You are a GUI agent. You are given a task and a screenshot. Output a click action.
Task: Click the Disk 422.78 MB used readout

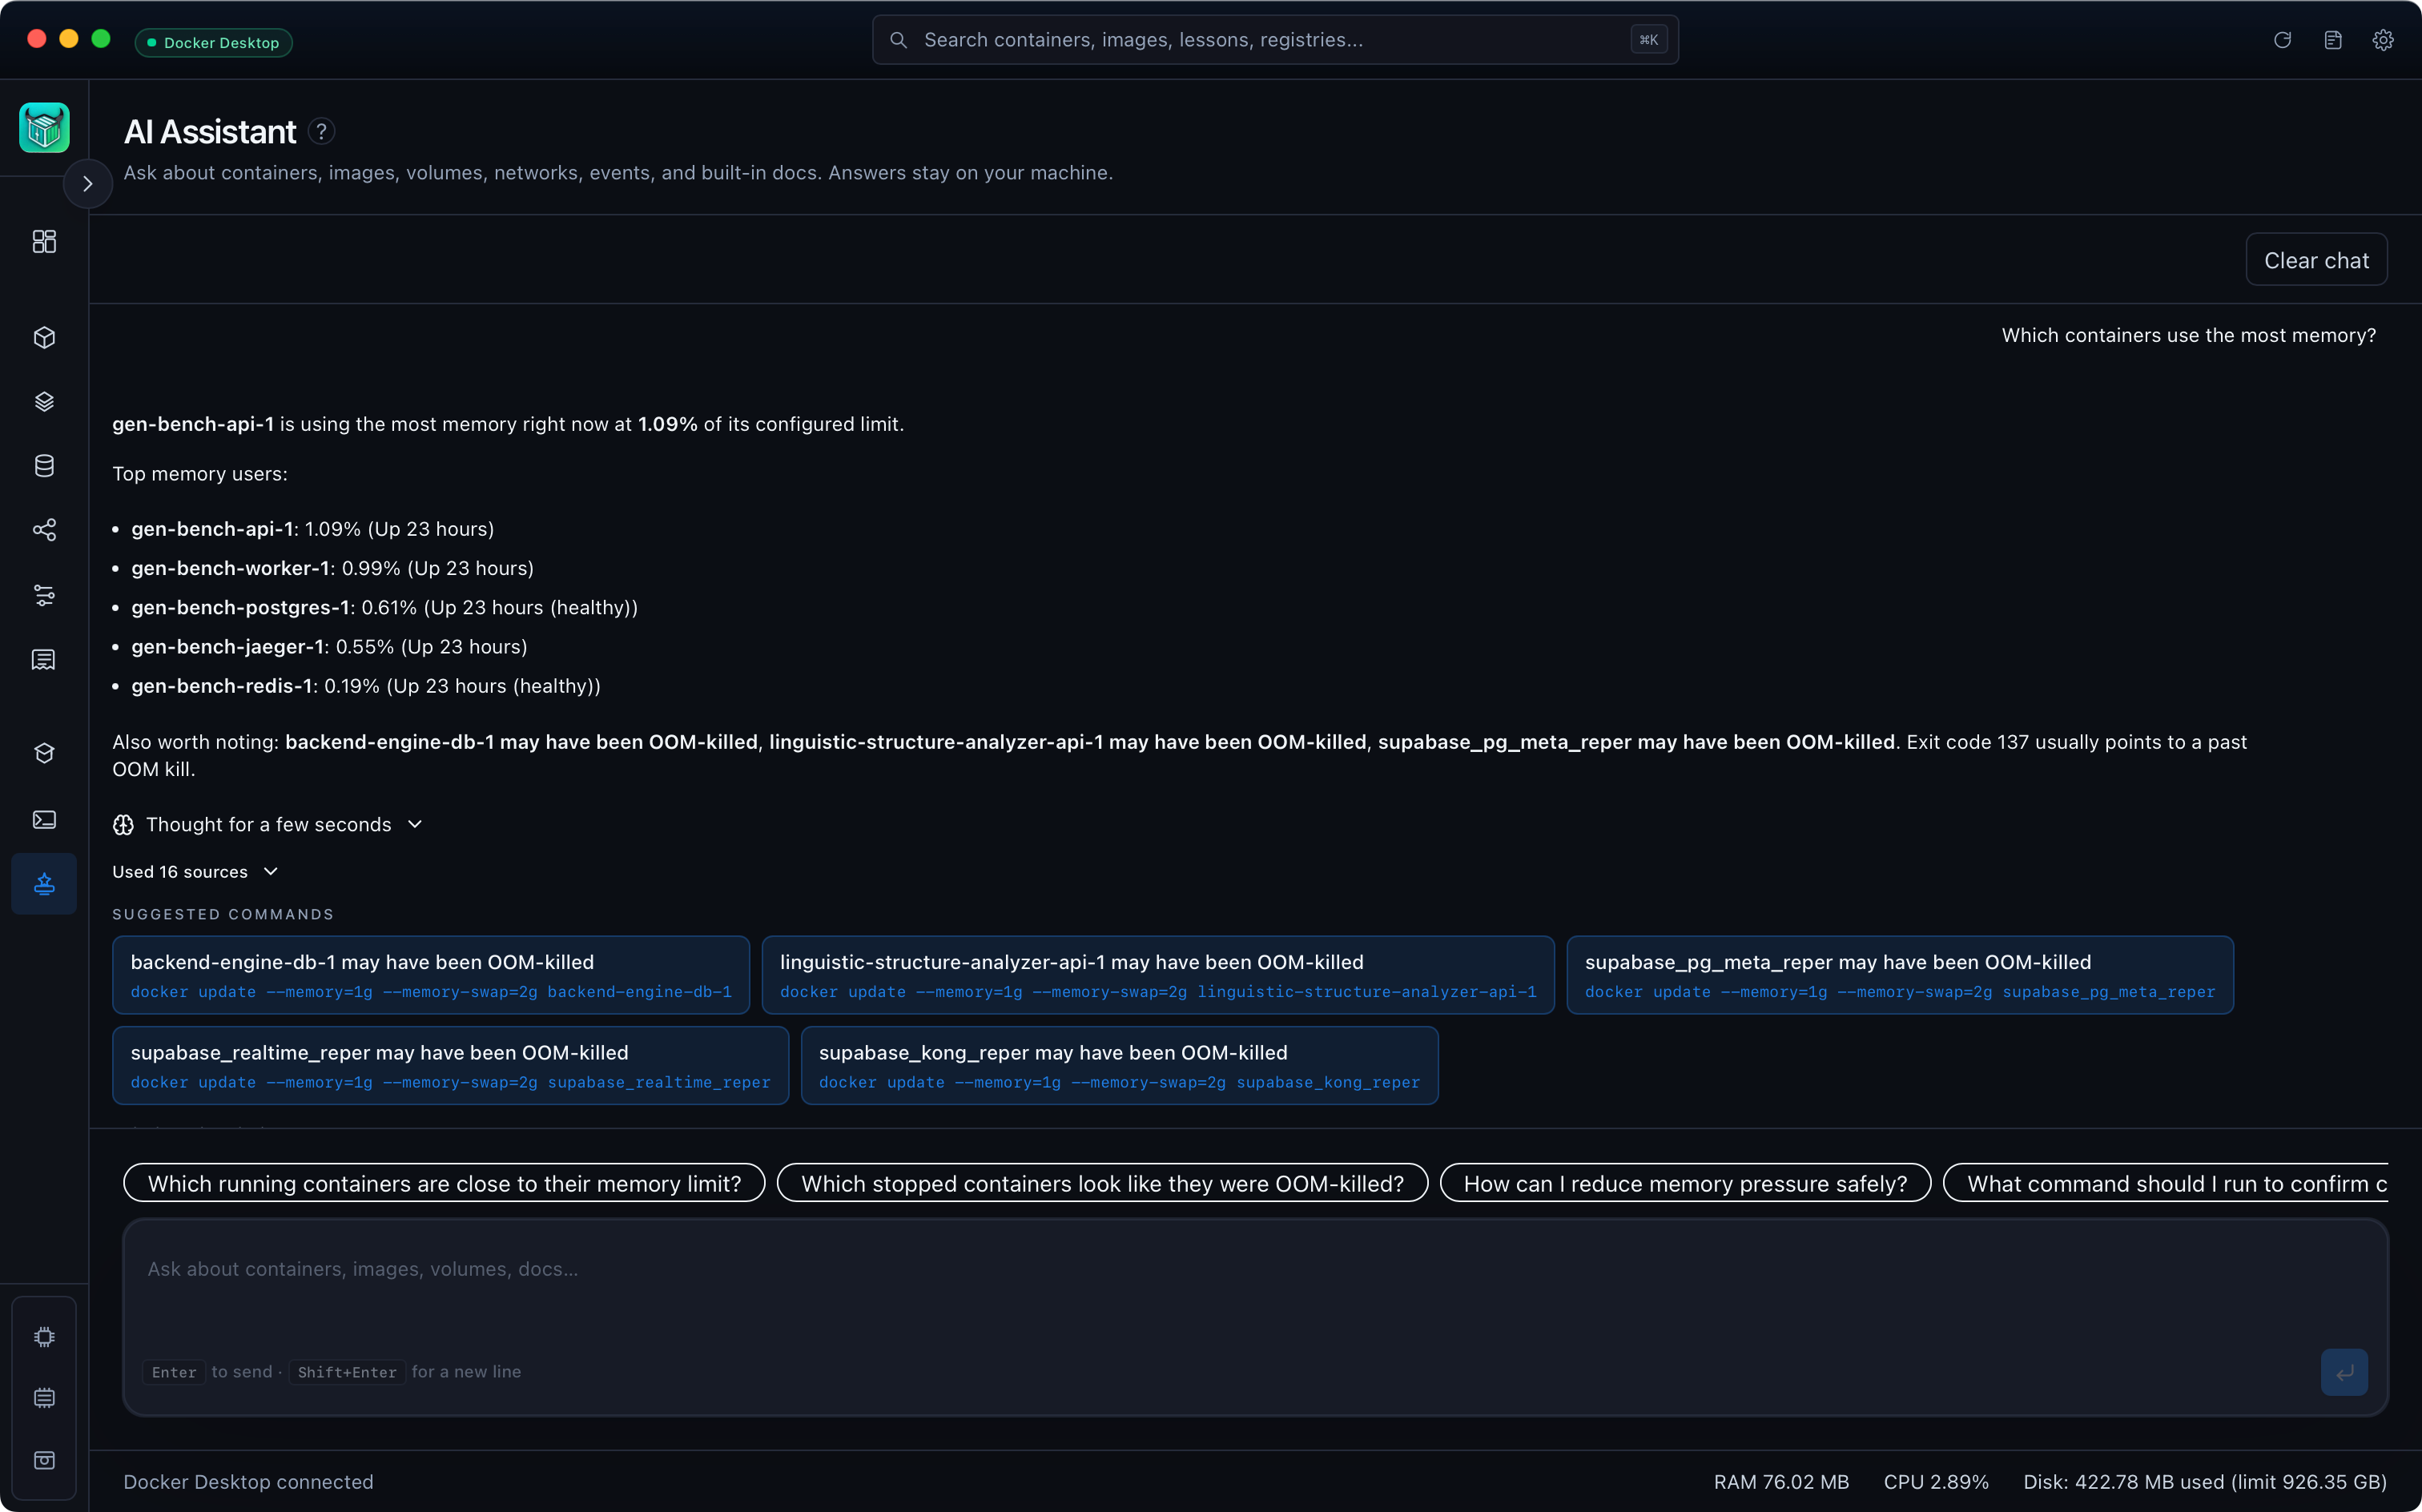[x=2205, y=1482]
